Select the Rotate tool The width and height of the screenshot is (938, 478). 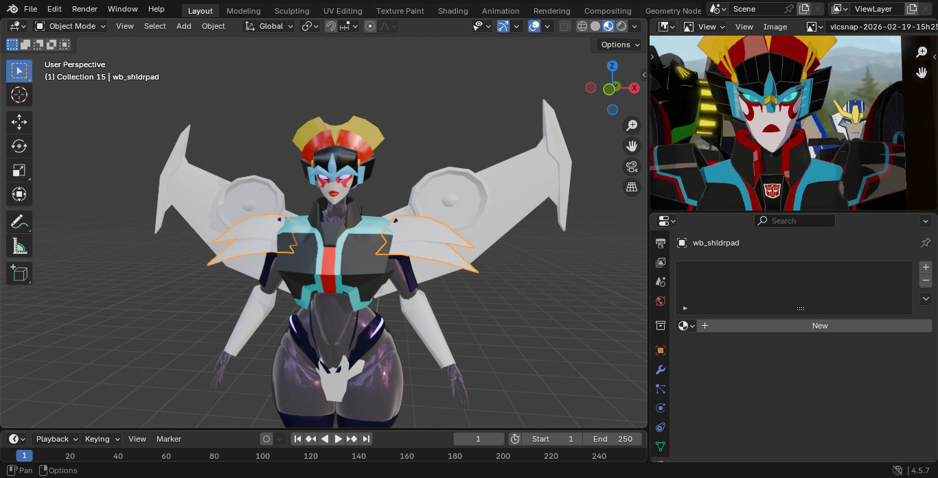[19, 146]
